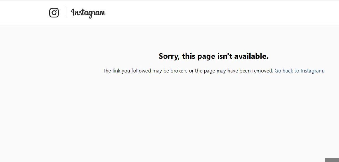Click the 'Sorry, this page isn't available.' heading
The image size is (339, 162).
[214, 56]
